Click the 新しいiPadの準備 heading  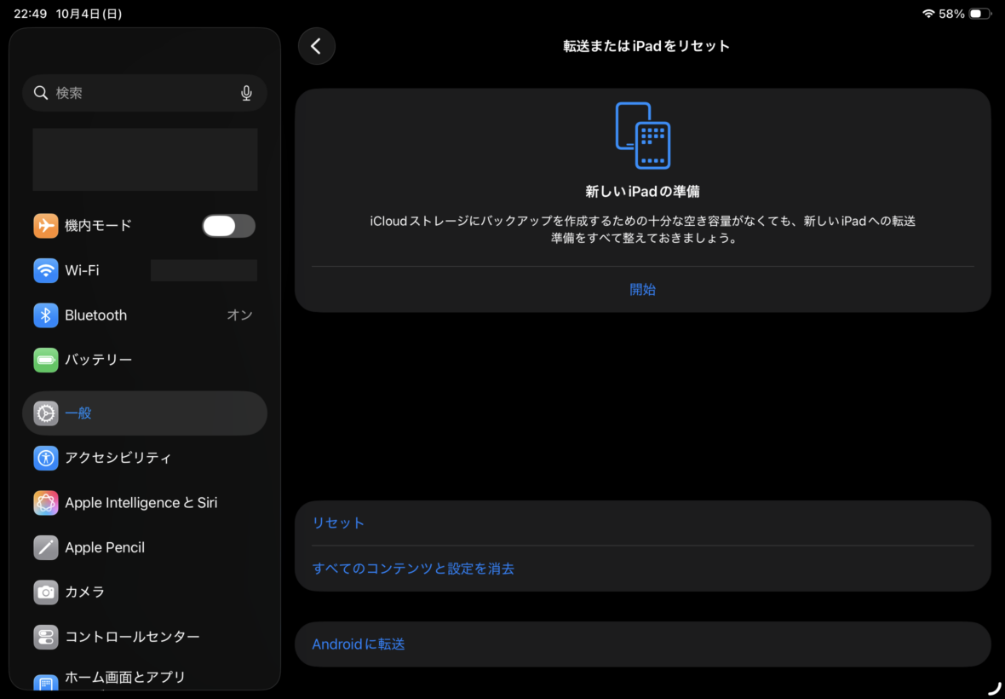coord(643,192)
